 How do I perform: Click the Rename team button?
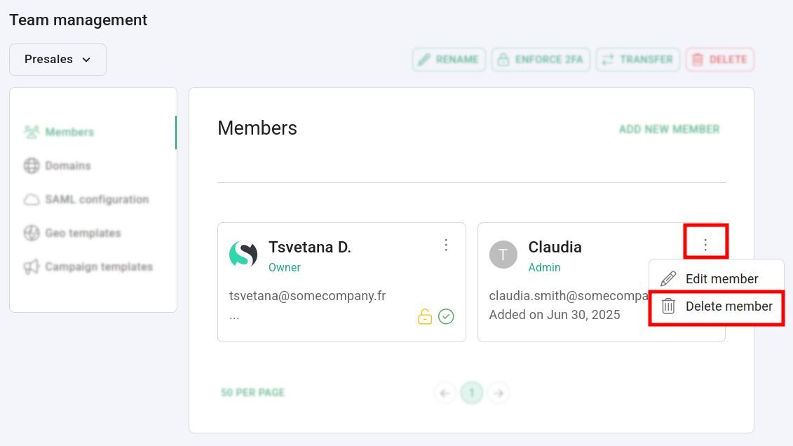[x=449, y=60]
